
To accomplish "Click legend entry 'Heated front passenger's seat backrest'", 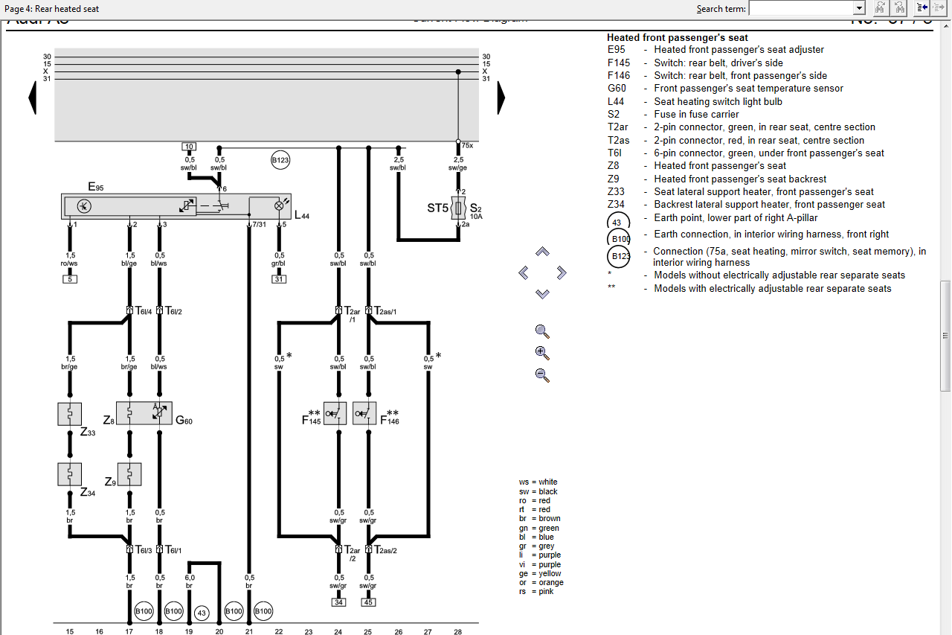I will (740, 179).
